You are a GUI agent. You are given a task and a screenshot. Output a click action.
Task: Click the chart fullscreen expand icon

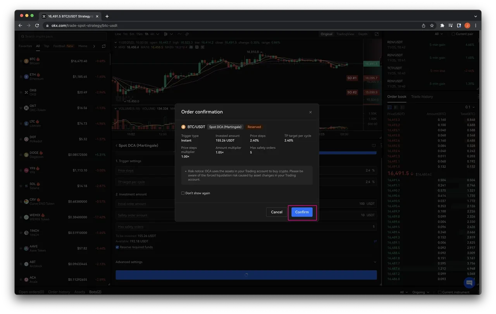pos(376,34)
